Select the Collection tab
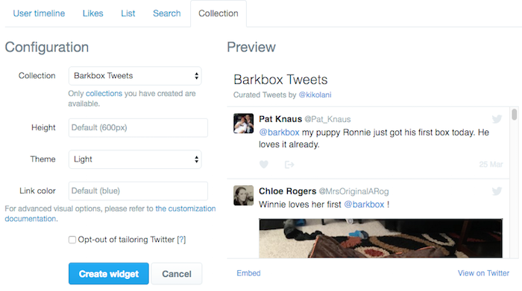 coord(218,13)
